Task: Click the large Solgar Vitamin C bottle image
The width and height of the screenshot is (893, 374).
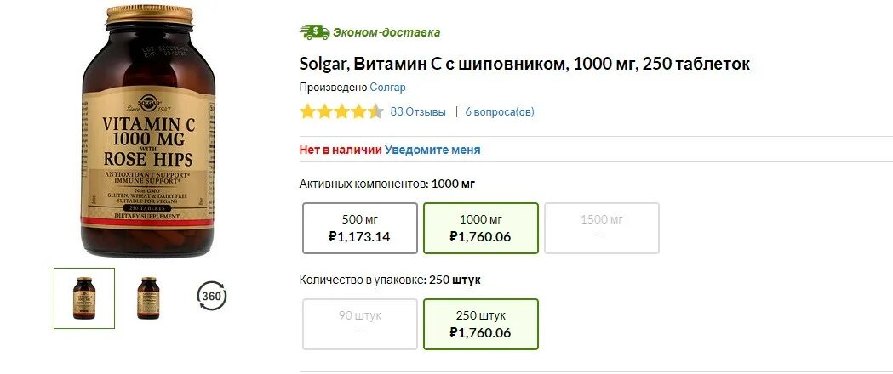Action: [147, 132]
